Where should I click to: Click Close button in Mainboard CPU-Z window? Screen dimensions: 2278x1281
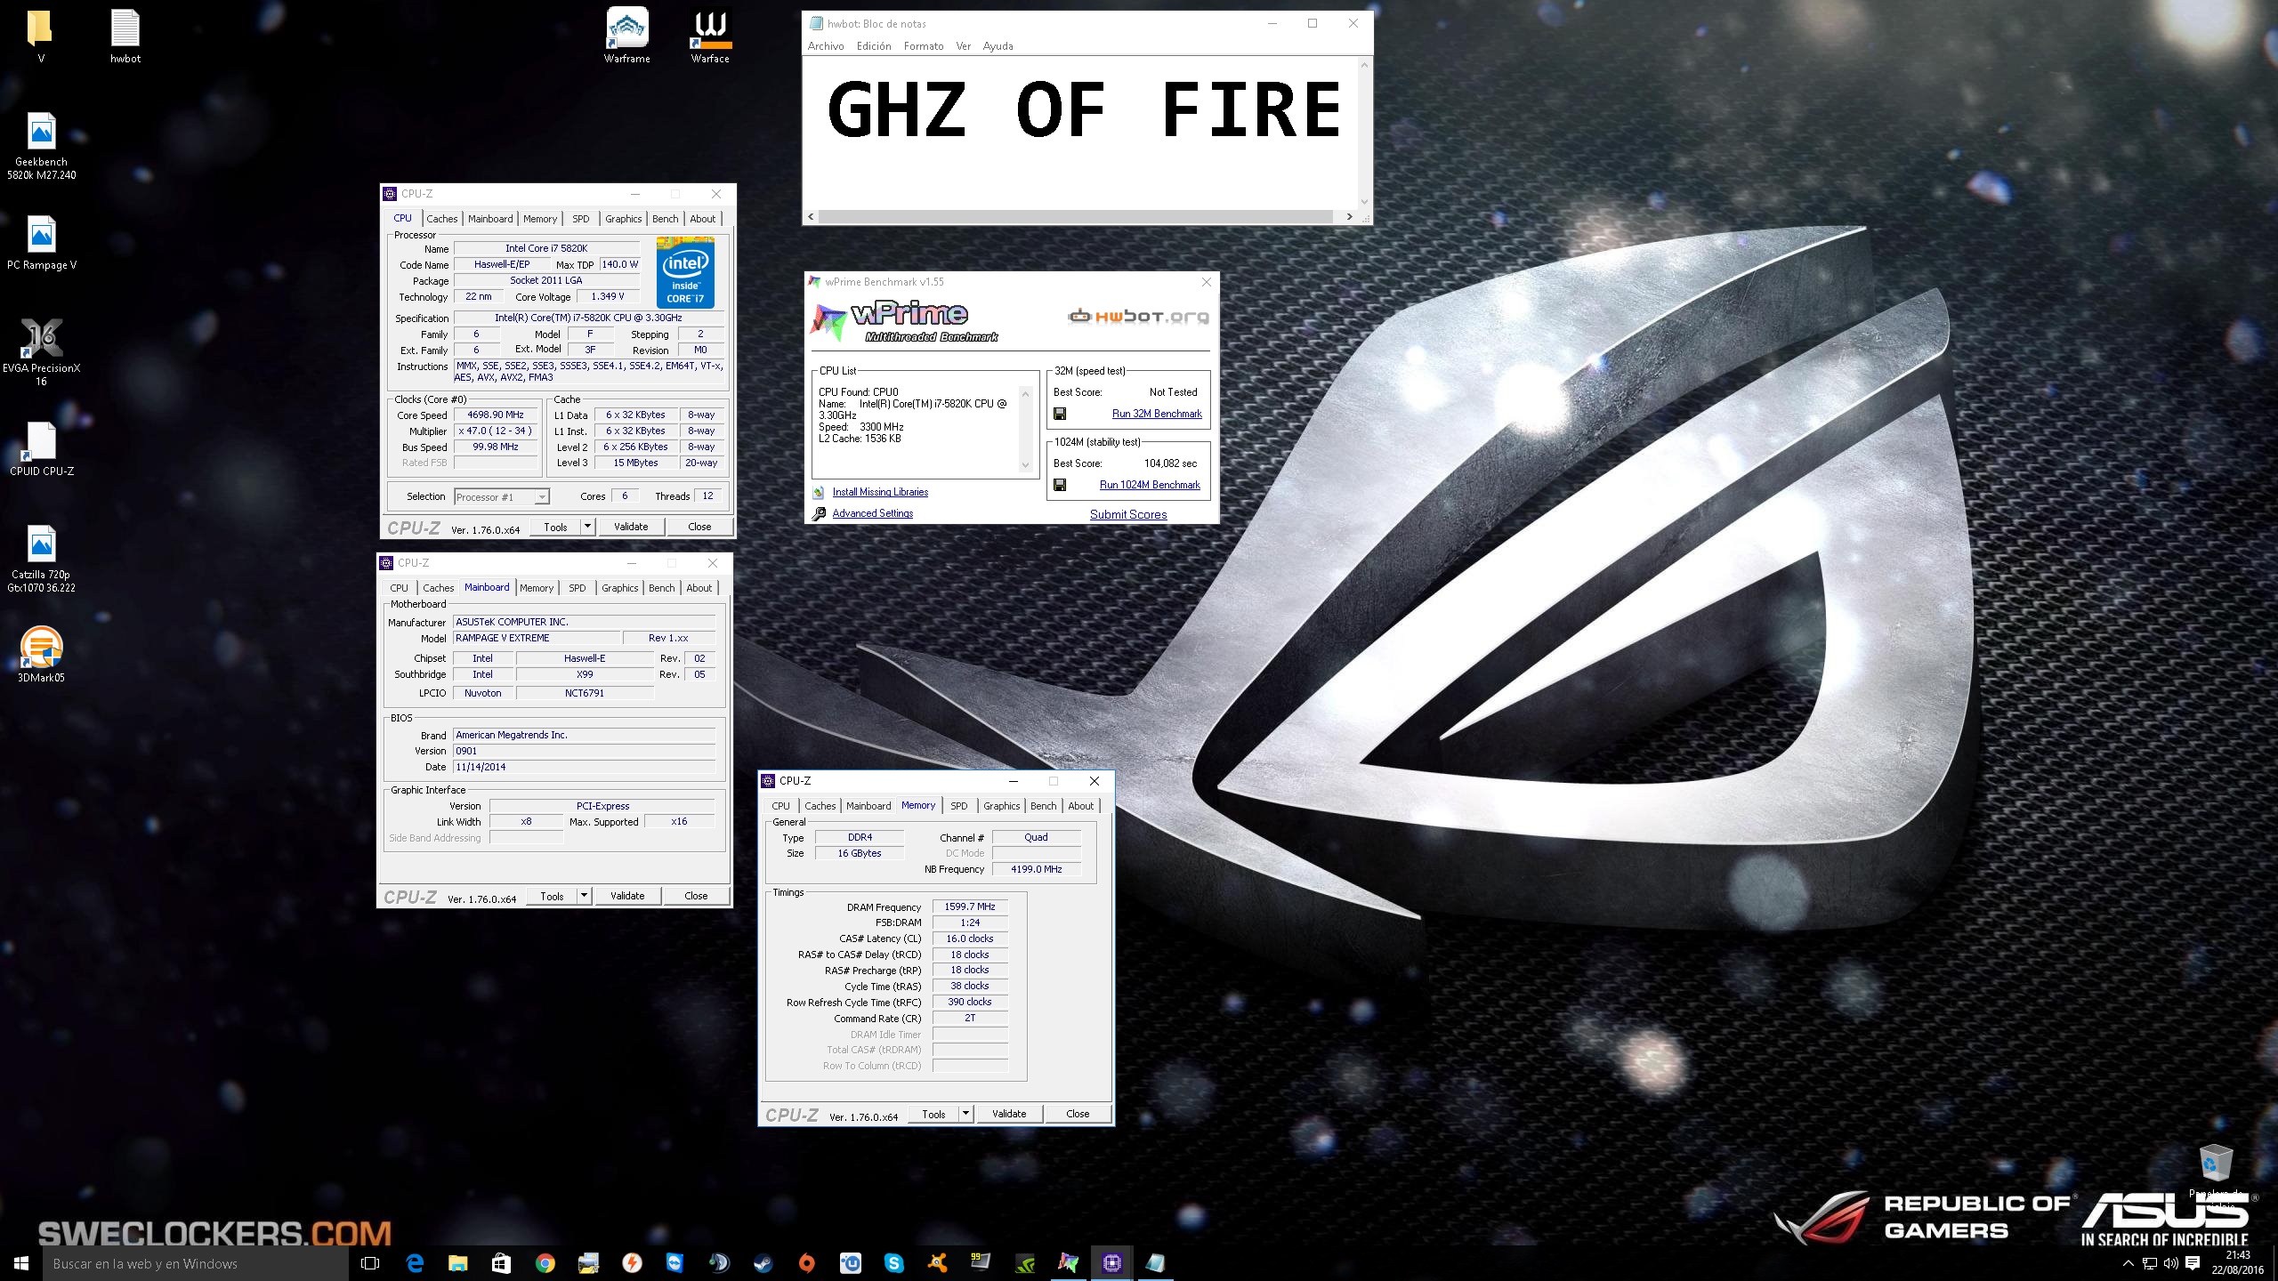tap(696, 896)
